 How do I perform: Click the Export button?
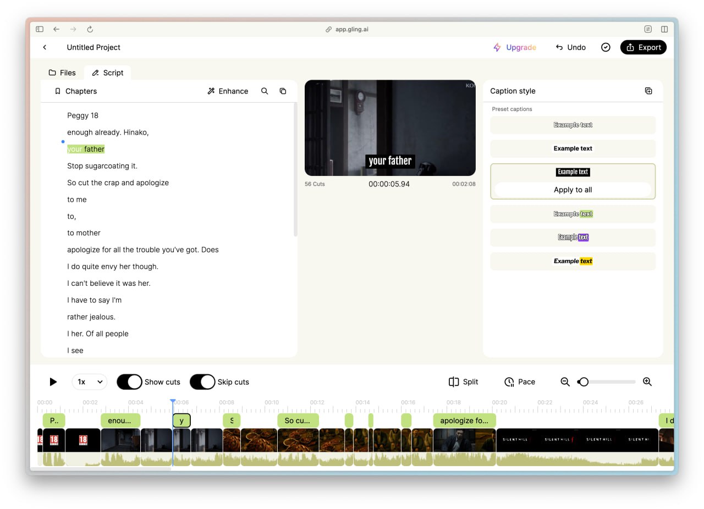coord(643,47)
